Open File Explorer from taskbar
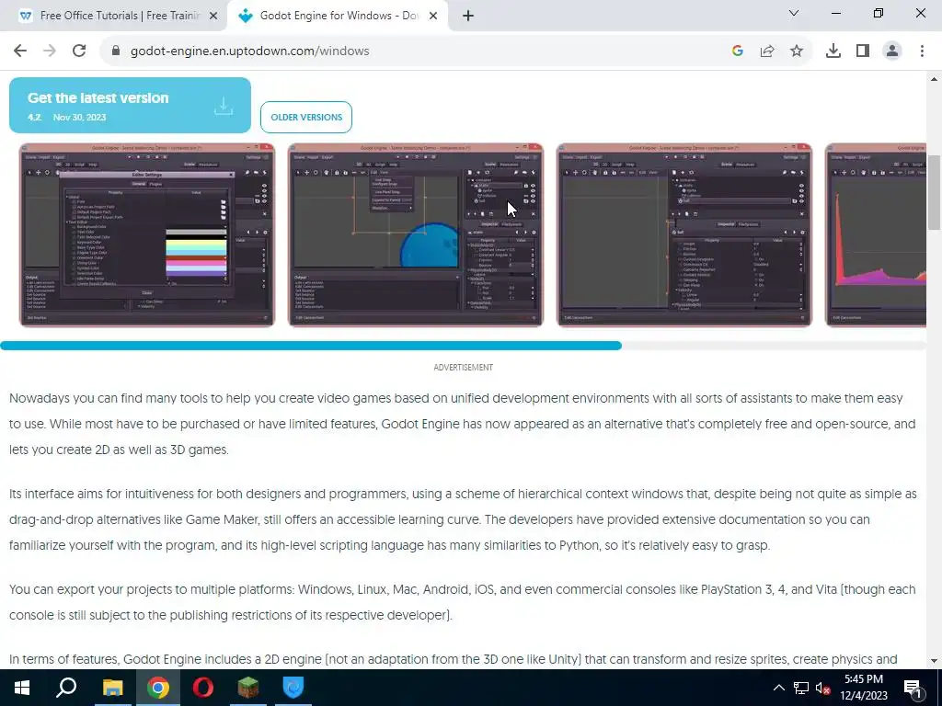This screenshot has width=942, height=706. 112,688
